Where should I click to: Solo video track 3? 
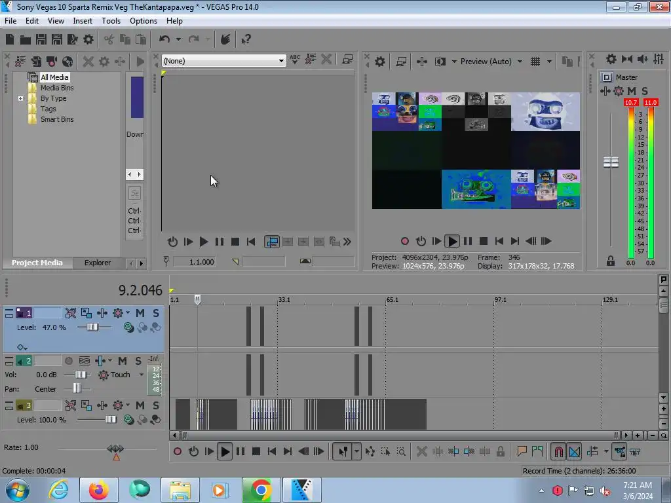coord(156,405)
